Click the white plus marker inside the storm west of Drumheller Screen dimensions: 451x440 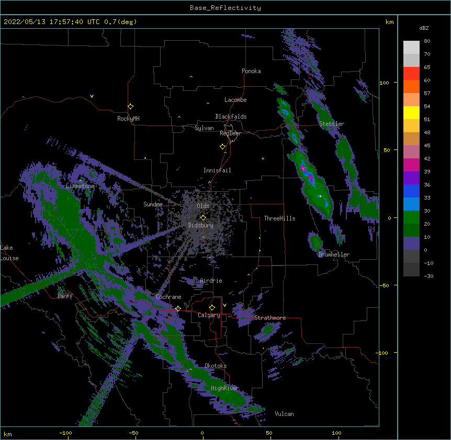[320, 196]
